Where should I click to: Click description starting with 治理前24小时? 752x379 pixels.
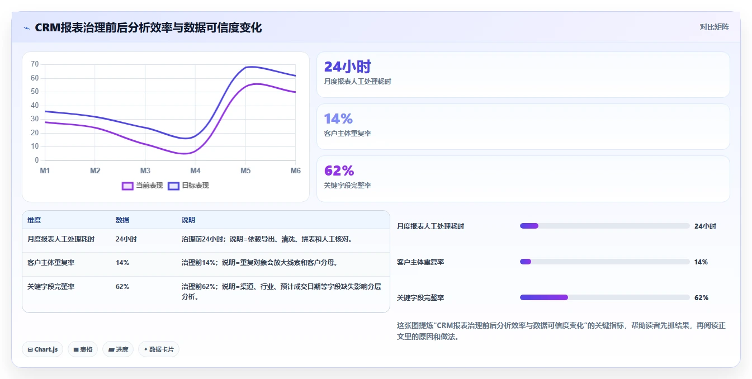point(267,239)
